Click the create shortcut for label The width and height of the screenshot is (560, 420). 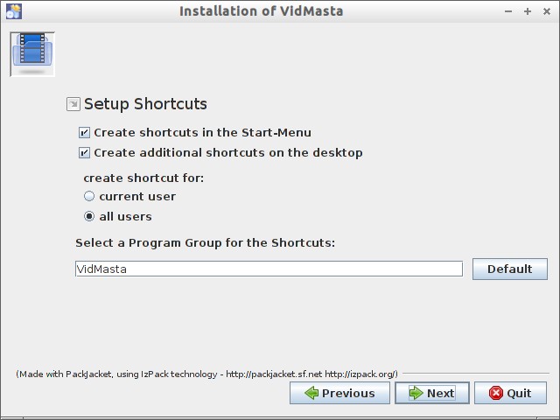[x=143, y=178]
